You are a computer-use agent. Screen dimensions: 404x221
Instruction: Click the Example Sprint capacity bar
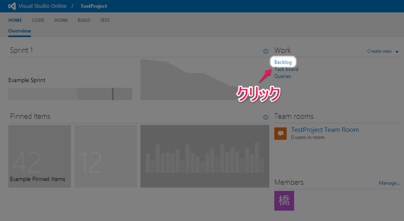tap(70, 94)
